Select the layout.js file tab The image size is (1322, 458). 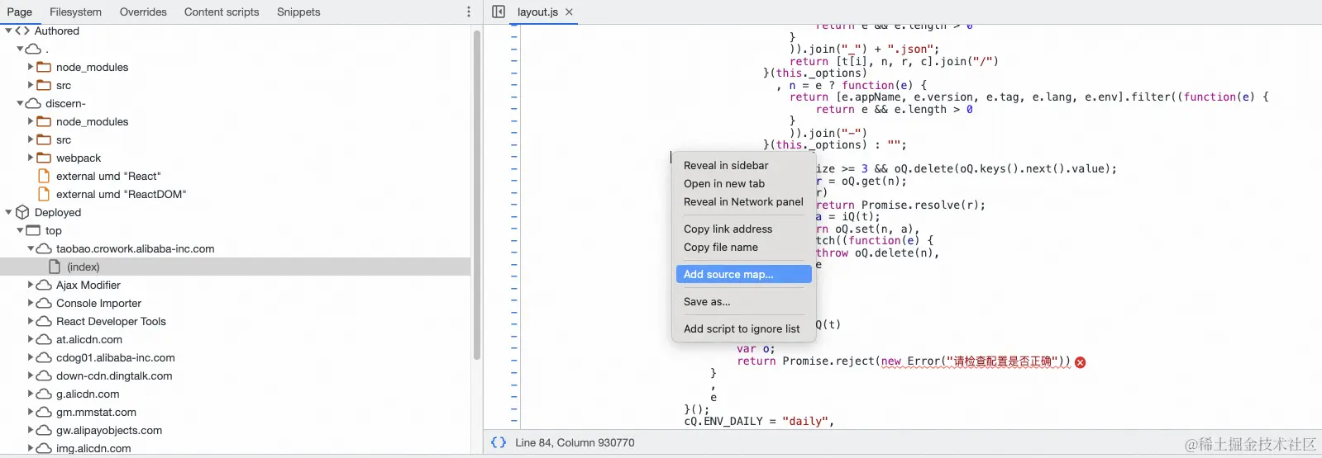tap(537, 12)
